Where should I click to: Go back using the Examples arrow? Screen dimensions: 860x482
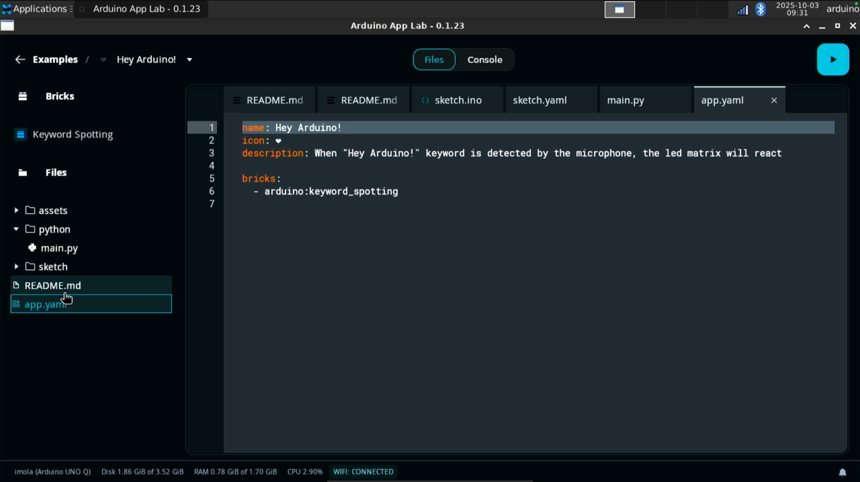[20, 60]
